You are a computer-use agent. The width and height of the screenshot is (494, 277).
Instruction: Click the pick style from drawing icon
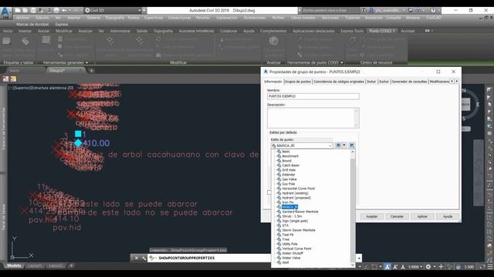click(x=352, y=145)
